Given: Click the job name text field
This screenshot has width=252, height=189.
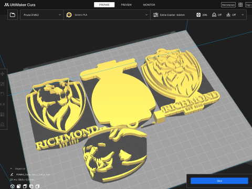Looking at the screenshot, I should tap(33, 174).
